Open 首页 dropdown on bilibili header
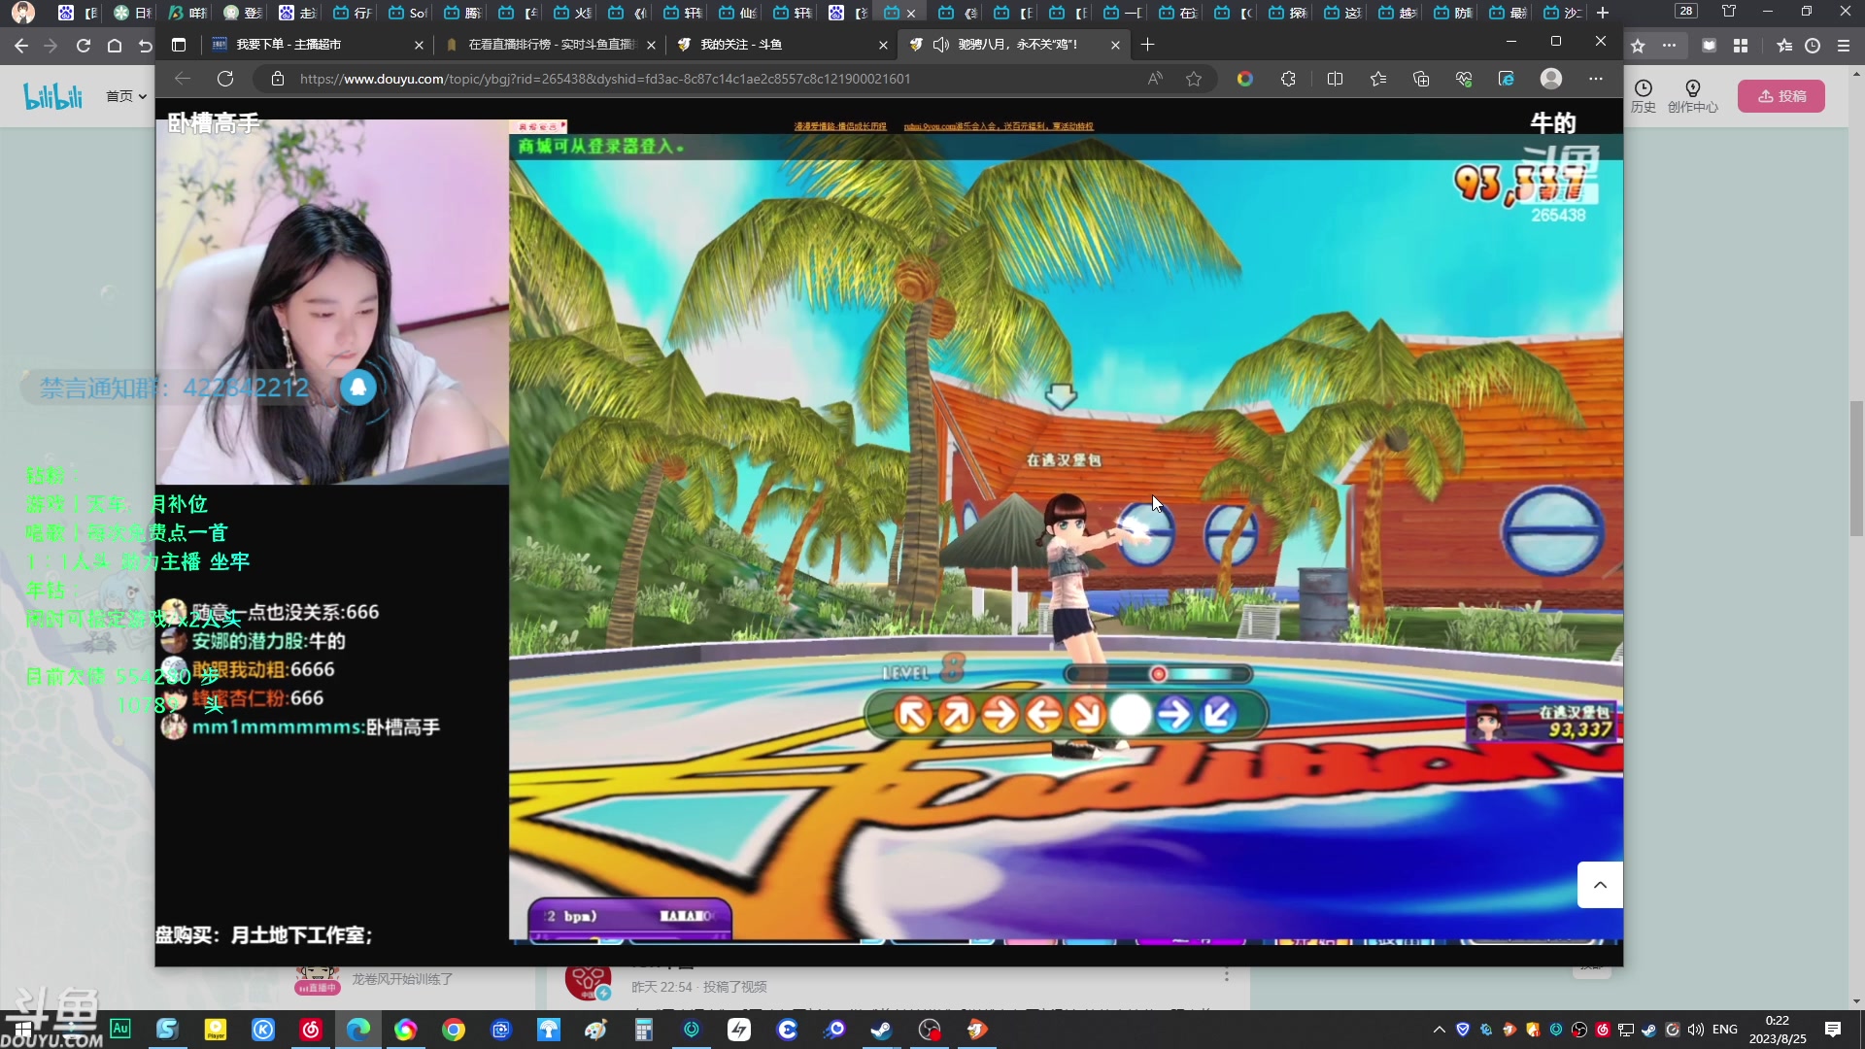Image resolution: width=1865 pixels, height=1049 pixels. 126,96
